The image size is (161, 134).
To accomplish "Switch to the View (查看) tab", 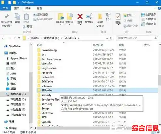I will click(39, 8).
